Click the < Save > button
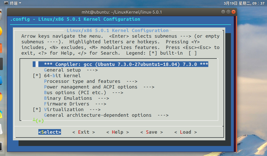 tap(152, 132)
